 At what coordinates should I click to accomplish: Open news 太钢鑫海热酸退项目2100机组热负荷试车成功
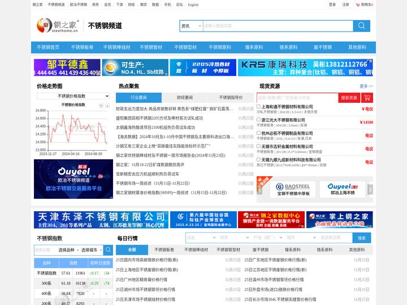(155, 127)
